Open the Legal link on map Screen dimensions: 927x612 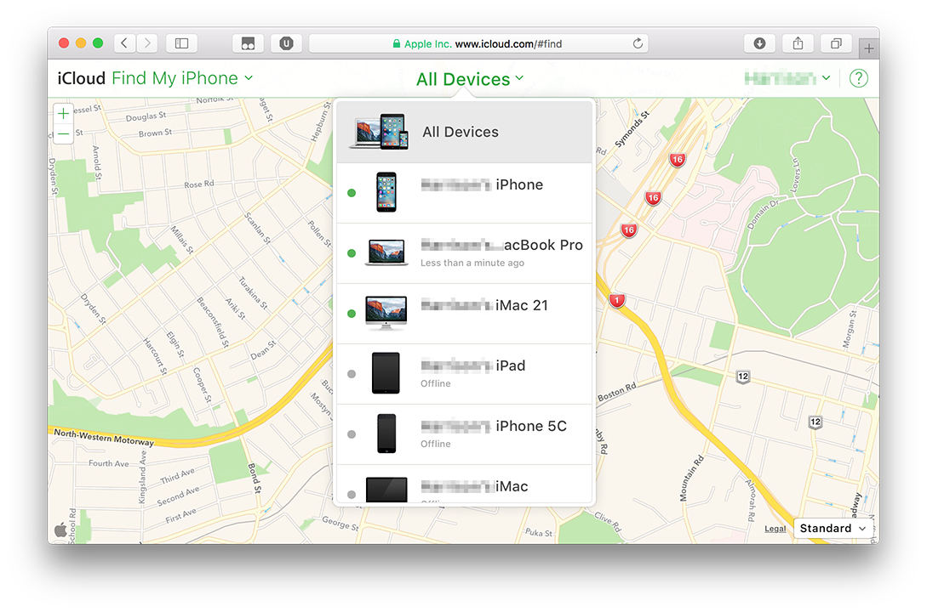pos(775,529)
